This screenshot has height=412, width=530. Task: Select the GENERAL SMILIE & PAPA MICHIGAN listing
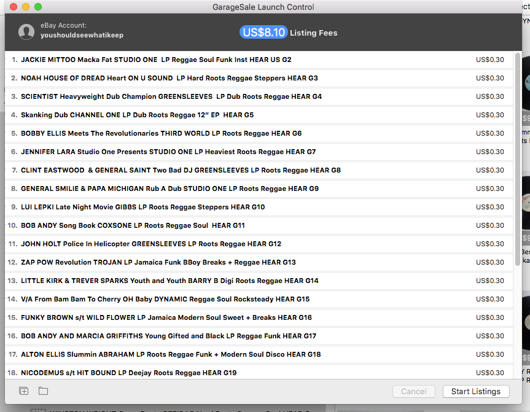[259, 189]
